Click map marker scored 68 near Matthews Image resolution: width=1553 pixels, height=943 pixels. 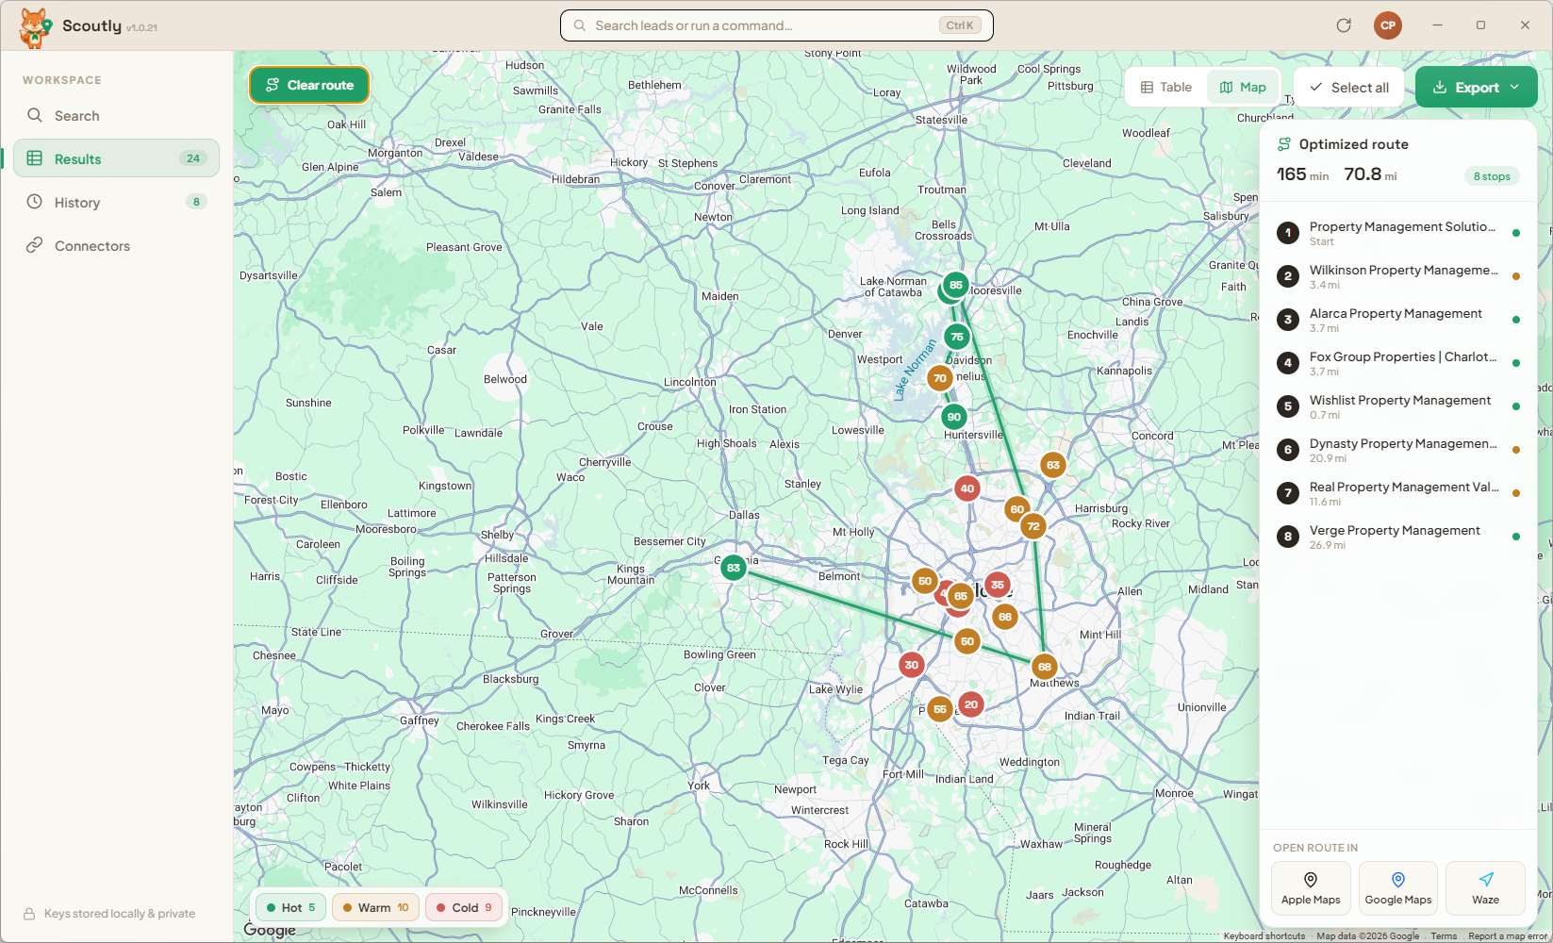1044,667
